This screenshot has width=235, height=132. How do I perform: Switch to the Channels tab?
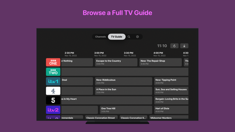[x=101, y=37]
